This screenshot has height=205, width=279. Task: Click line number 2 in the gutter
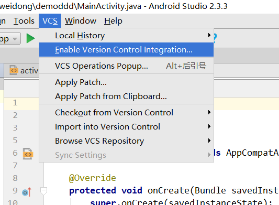(15, 115)
